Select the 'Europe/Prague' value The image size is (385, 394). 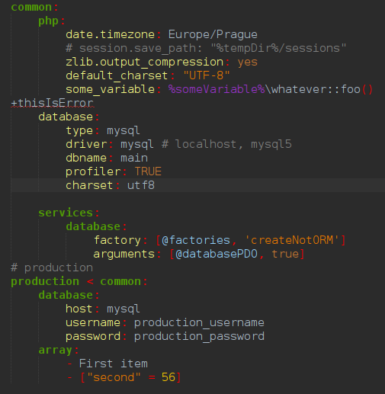coord(213,35)
